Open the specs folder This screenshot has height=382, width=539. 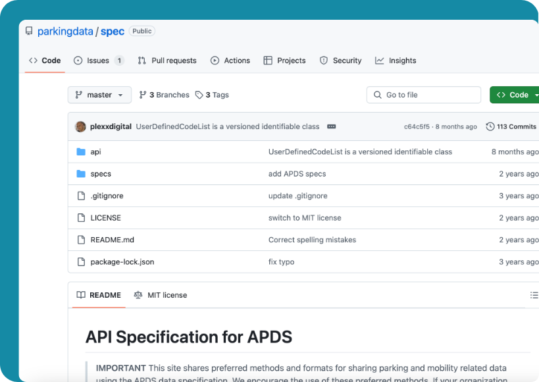click(101, 174)
